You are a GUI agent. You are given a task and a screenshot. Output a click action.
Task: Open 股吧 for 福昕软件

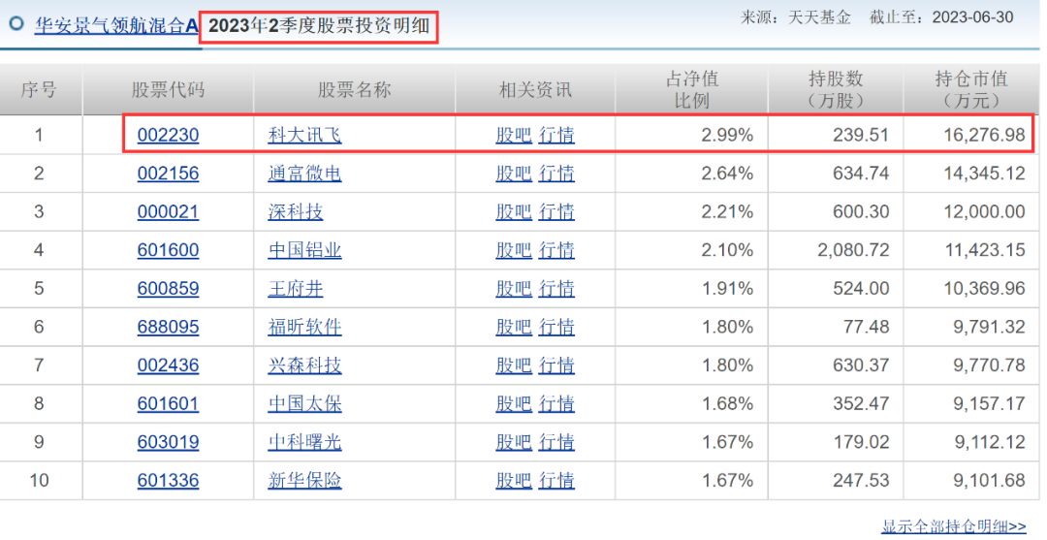[514, 327]
